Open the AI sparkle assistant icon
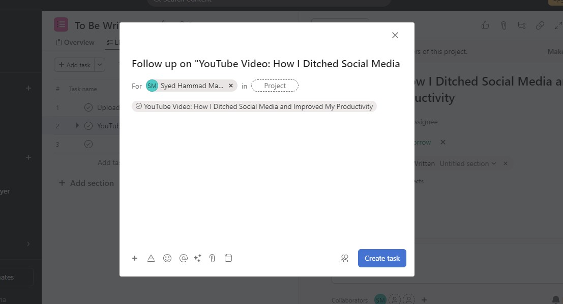This screenshot has width=563, height=304. (x=197, y=258)
